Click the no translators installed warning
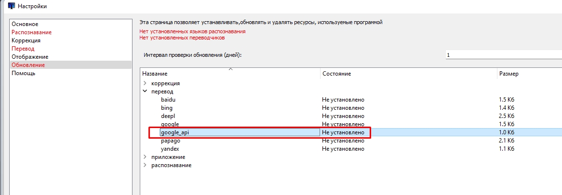Viewport: 562px width, 195px height. coord(182,38)
